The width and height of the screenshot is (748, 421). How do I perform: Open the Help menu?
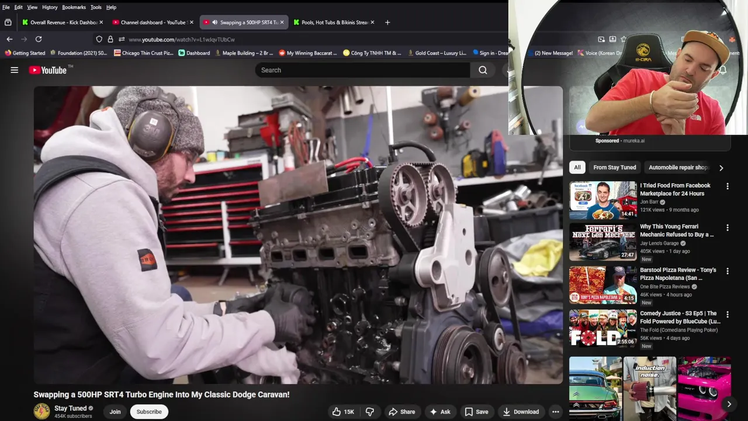111,7
